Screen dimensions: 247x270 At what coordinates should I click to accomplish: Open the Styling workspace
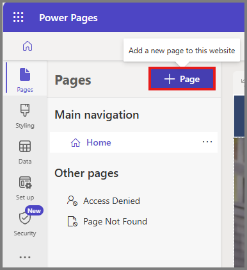[25, 116]
